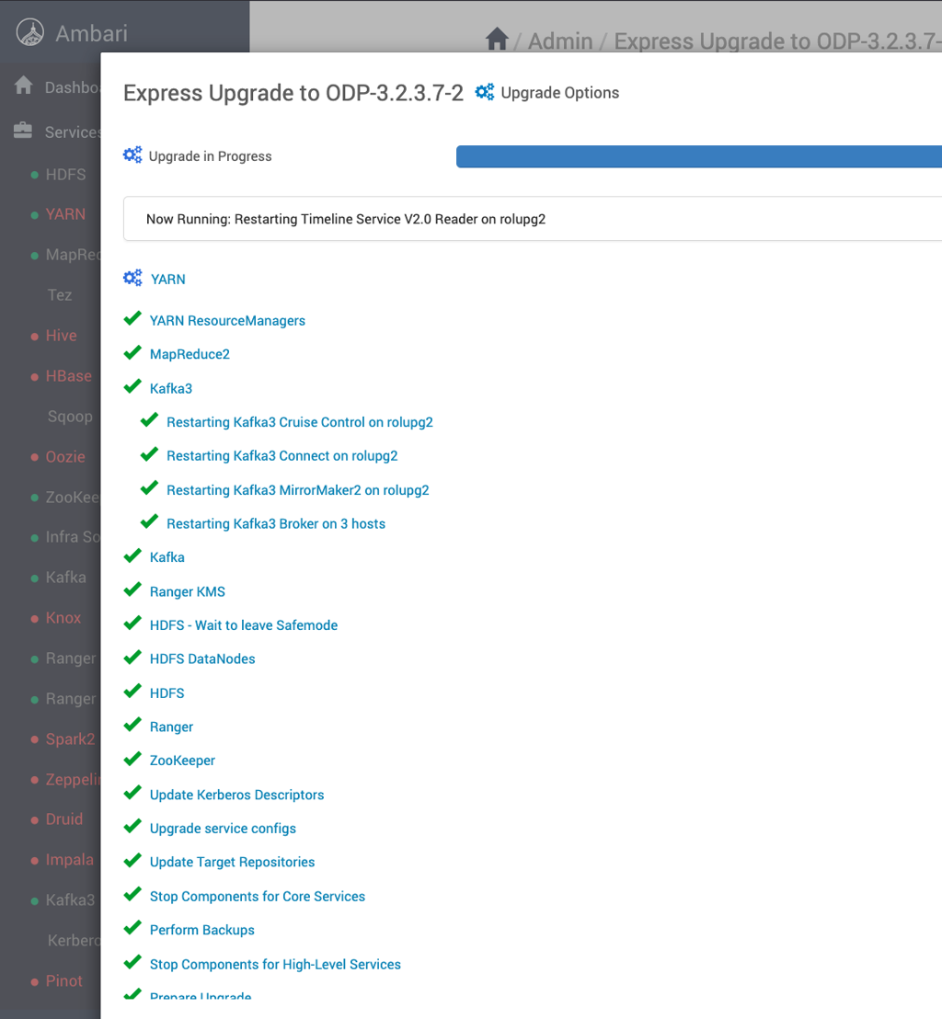Click the Now Running status message box
This screenshot has width=942, height=1019.
click(533, 219)
